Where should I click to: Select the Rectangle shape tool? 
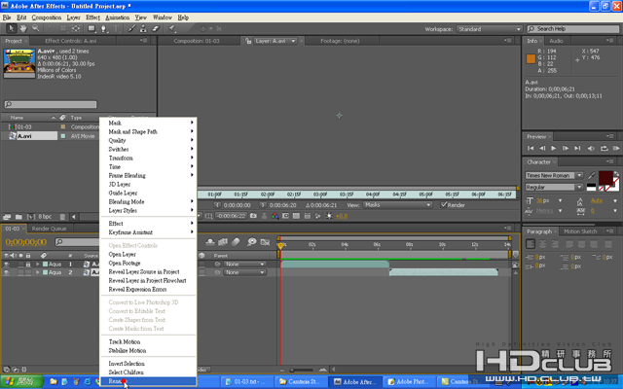tap(92, 28)
